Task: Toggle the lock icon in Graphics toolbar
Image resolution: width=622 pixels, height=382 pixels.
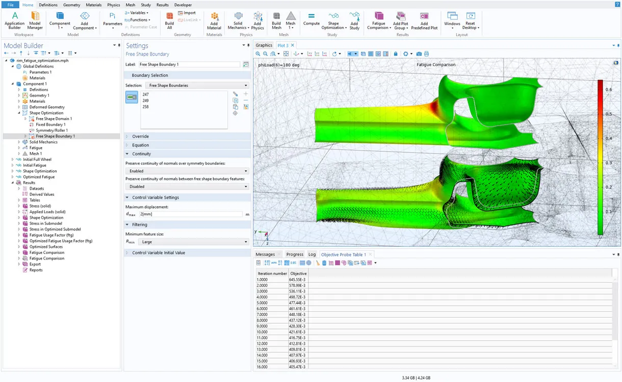Action: click(395, 54)
